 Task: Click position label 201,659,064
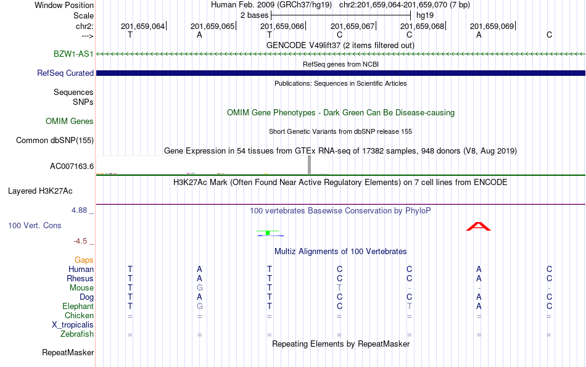[142, 26]
